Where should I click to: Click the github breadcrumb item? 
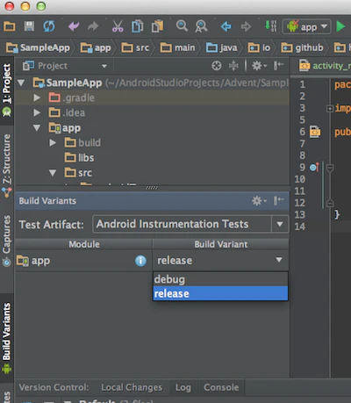point(302,47)
